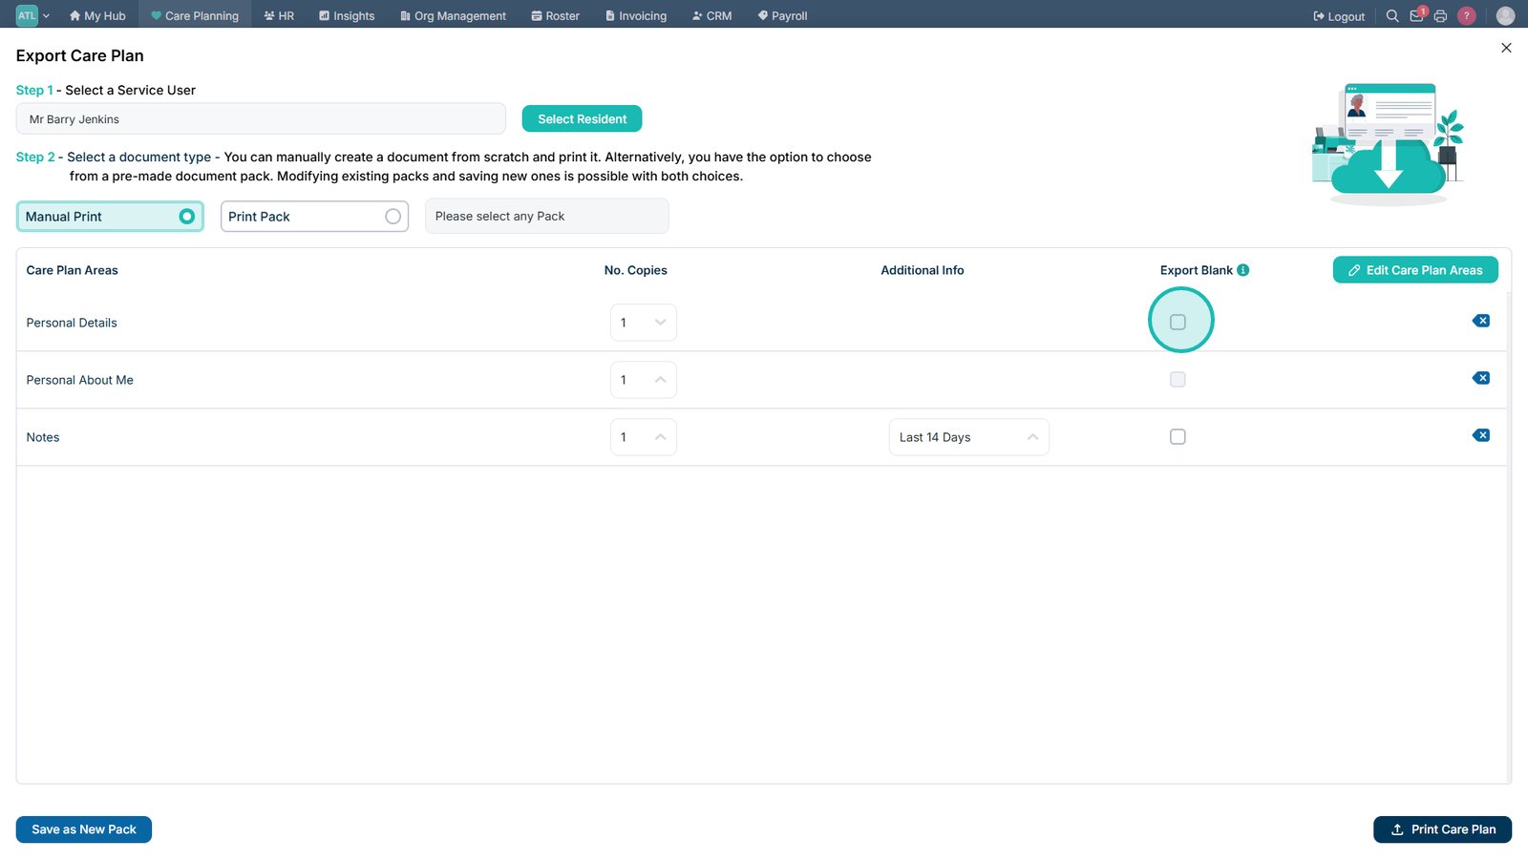
Task: Click the Print Care Plan button
Action: tap(1442, 829)
